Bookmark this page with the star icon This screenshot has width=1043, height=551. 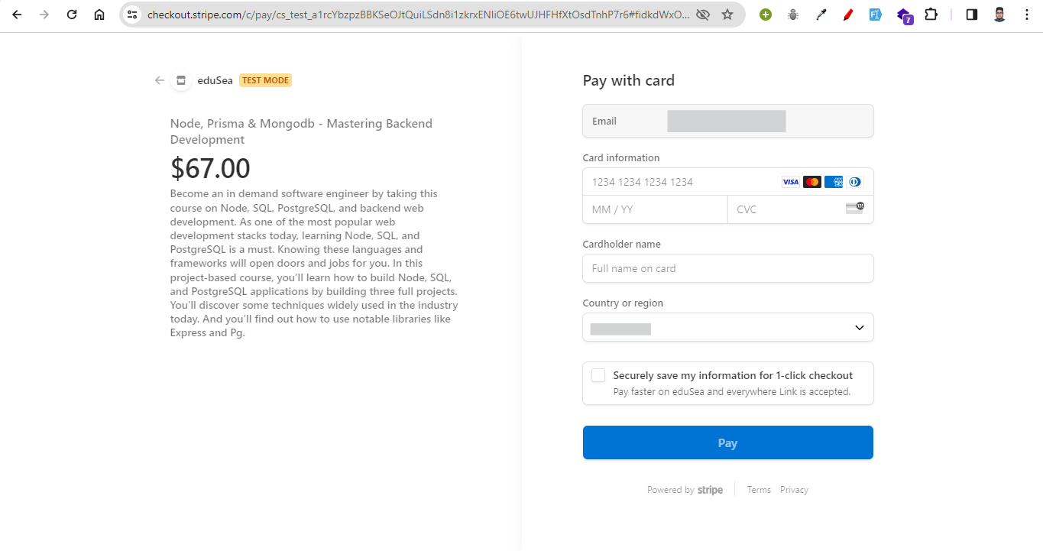[x=727, y=15]
